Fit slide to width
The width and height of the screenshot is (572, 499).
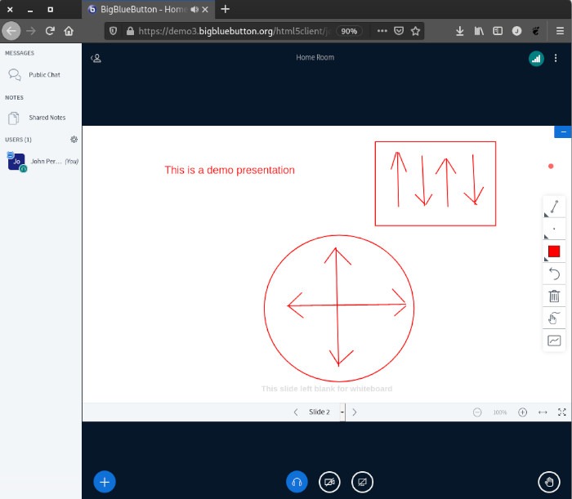543,412
